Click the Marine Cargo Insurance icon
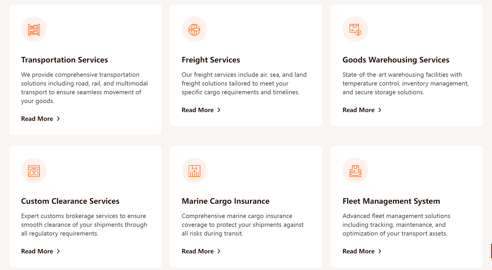Viewport: 492px width, 270px height. point(195,171)
